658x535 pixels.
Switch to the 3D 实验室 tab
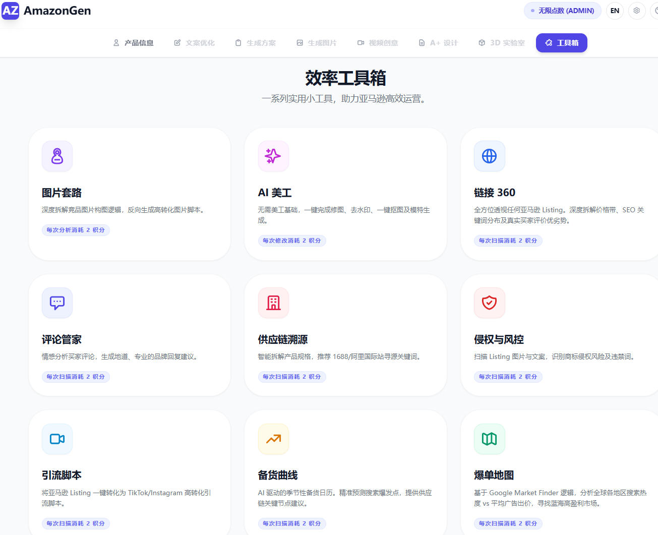502,43
